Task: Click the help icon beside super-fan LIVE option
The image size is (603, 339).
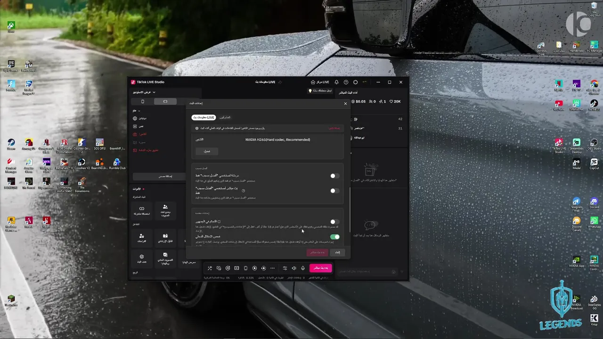Action: coord(243,191)
